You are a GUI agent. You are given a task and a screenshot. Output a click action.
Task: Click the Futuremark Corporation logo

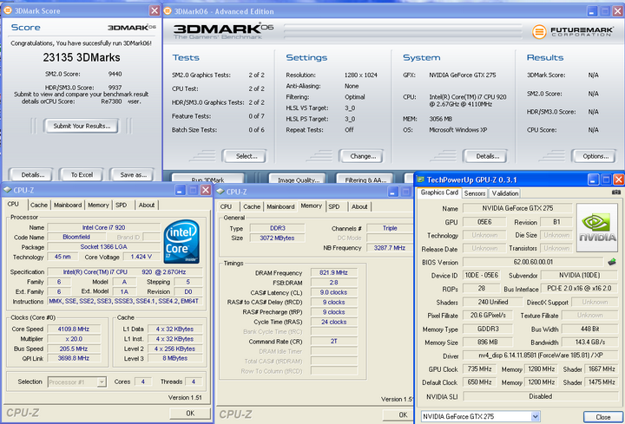pos(572,31)
